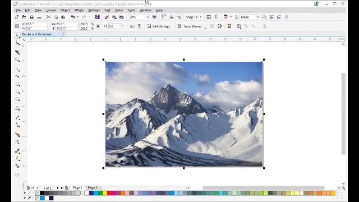Toggle full-screen preview button
Screen dimensions: 359x202
154,17
